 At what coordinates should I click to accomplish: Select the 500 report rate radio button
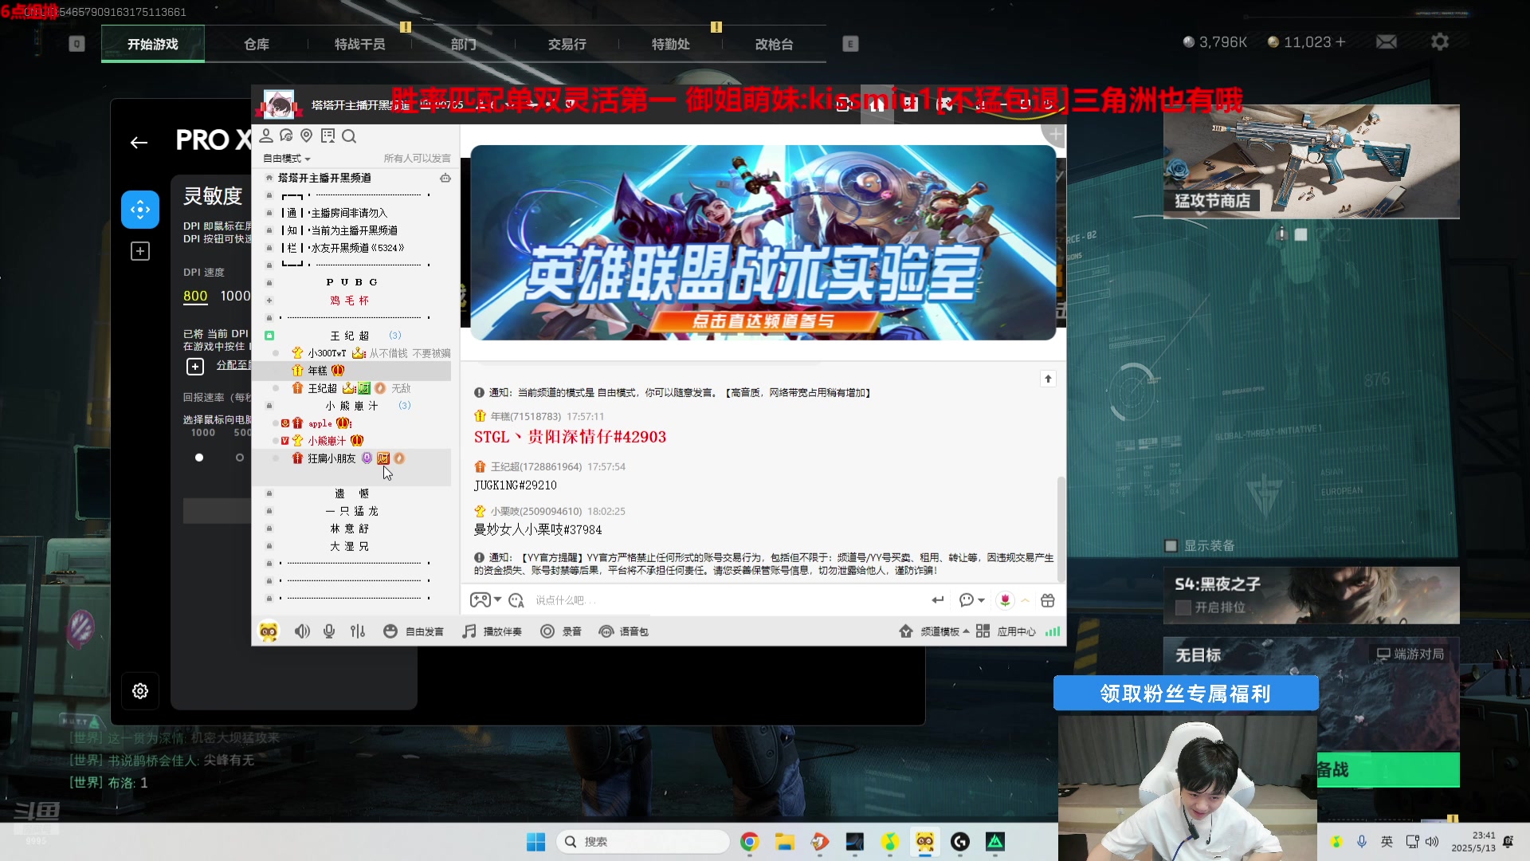coord(240,458)
